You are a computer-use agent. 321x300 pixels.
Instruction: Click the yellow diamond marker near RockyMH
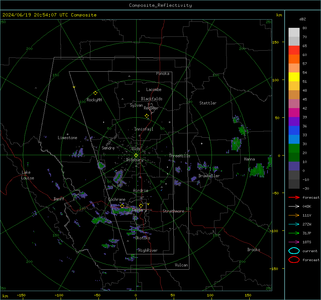[x=95, y=93]
